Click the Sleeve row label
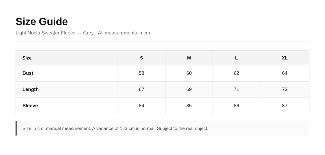This screenshot has width=325, height=155. pyautogui.click(x=30, y=106)
